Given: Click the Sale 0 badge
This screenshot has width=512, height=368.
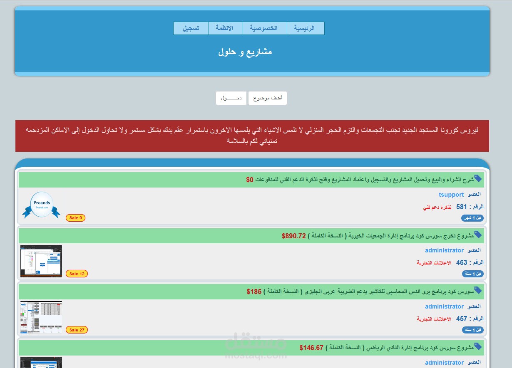Looking at the screenshot, I should pos(75,218).
